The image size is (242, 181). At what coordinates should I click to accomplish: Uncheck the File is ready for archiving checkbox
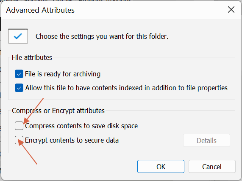pyautogui.click(x=19, y=74)
